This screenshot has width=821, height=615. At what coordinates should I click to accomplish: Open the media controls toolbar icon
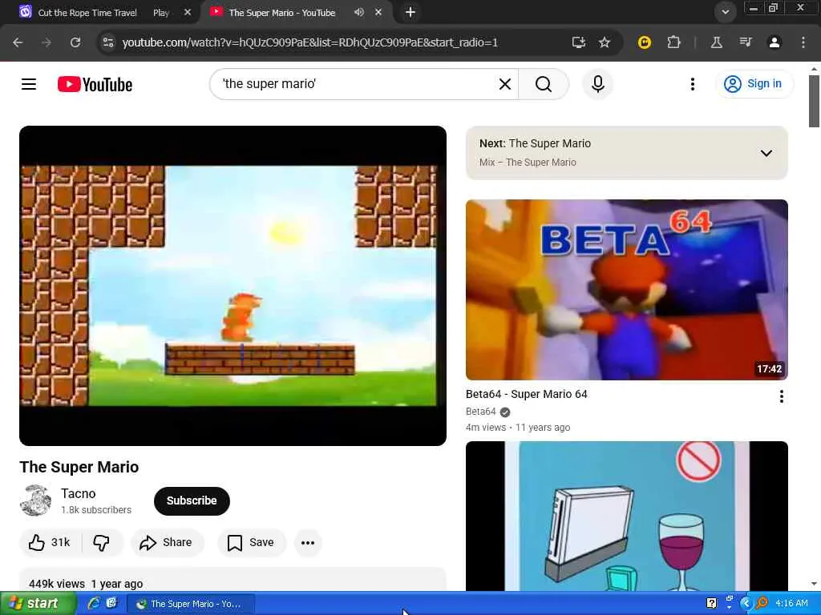745,42
